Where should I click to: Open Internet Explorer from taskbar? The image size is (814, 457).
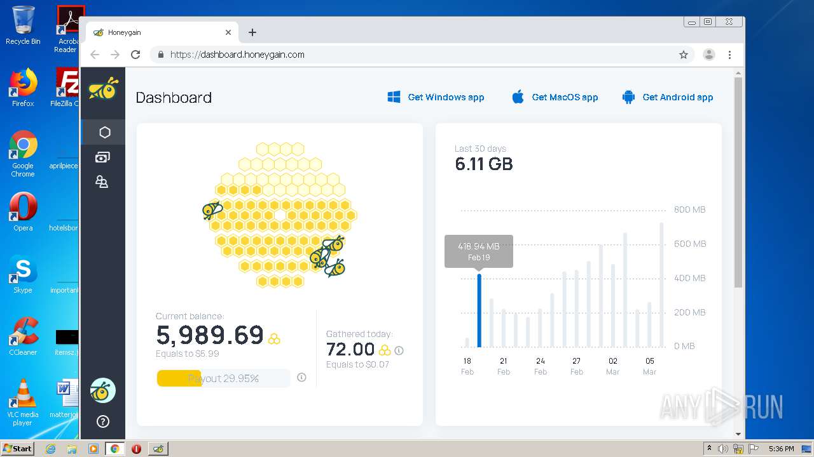pos(50,449)
